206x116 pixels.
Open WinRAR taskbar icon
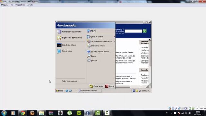coord(51,113)
